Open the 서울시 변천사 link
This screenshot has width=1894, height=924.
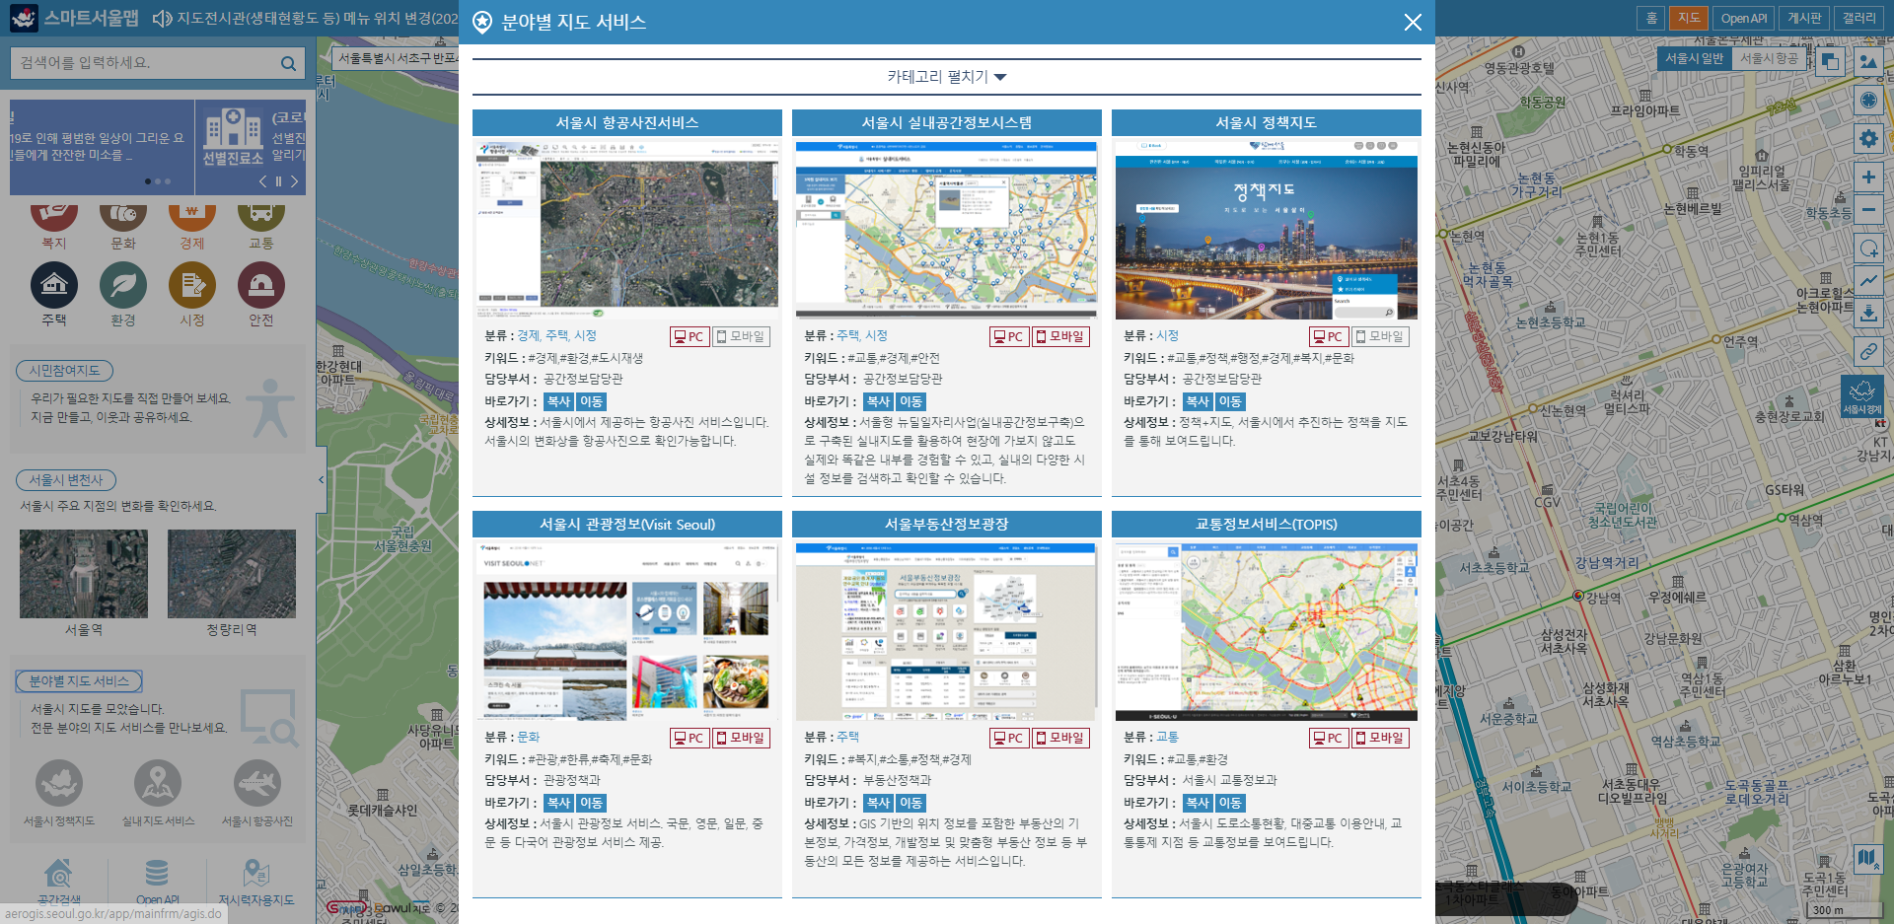66,480
